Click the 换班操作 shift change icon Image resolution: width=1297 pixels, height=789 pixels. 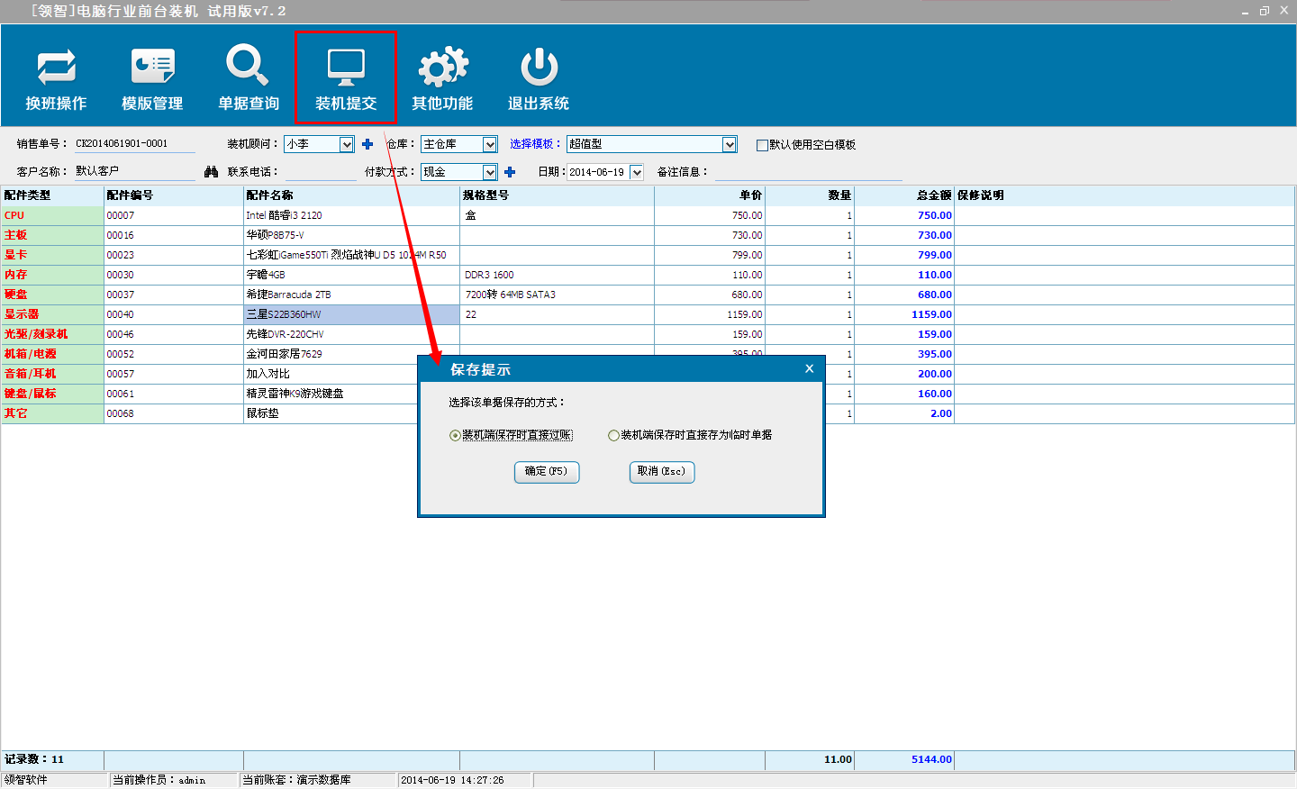(56, 68)
